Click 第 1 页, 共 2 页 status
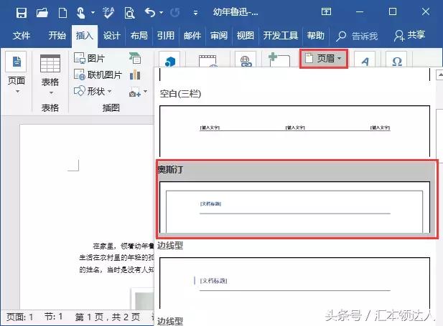Screen dimensions: 443x326 pyautogui.click(x=108, y=317)
